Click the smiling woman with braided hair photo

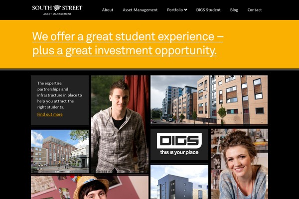pos(239,164)
